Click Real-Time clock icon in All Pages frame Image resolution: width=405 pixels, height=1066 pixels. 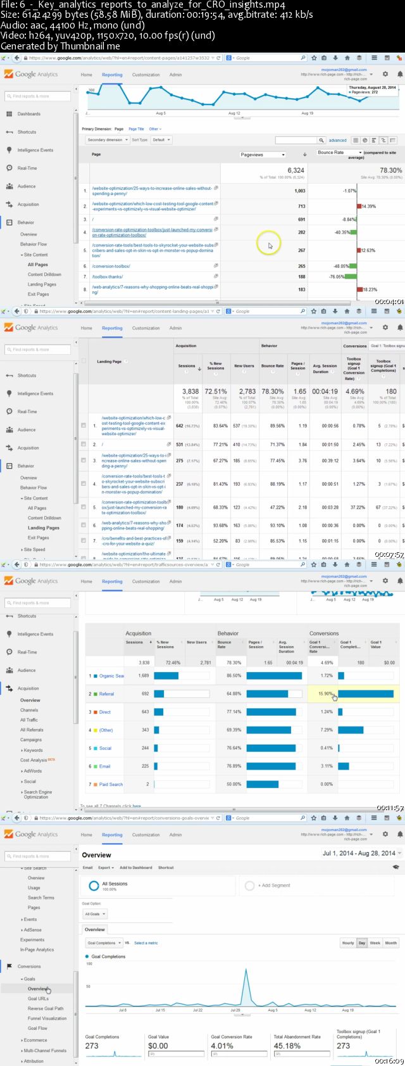9,168
